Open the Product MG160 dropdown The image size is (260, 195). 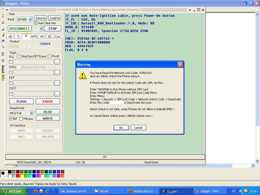(x=31, y=46)
